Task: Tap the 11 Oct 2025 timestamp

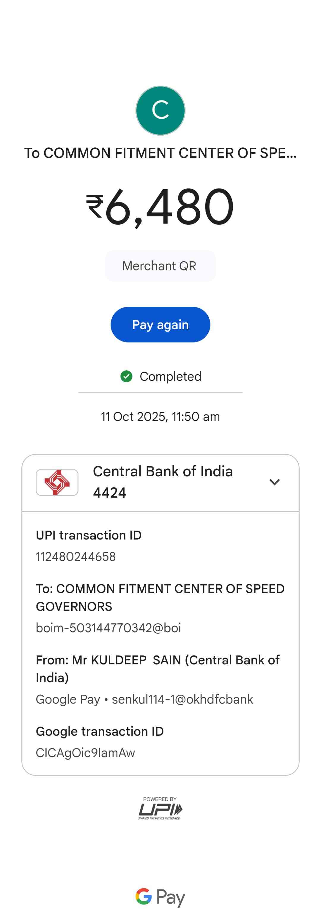Action: pyautogui.click(x=160, y=417)
